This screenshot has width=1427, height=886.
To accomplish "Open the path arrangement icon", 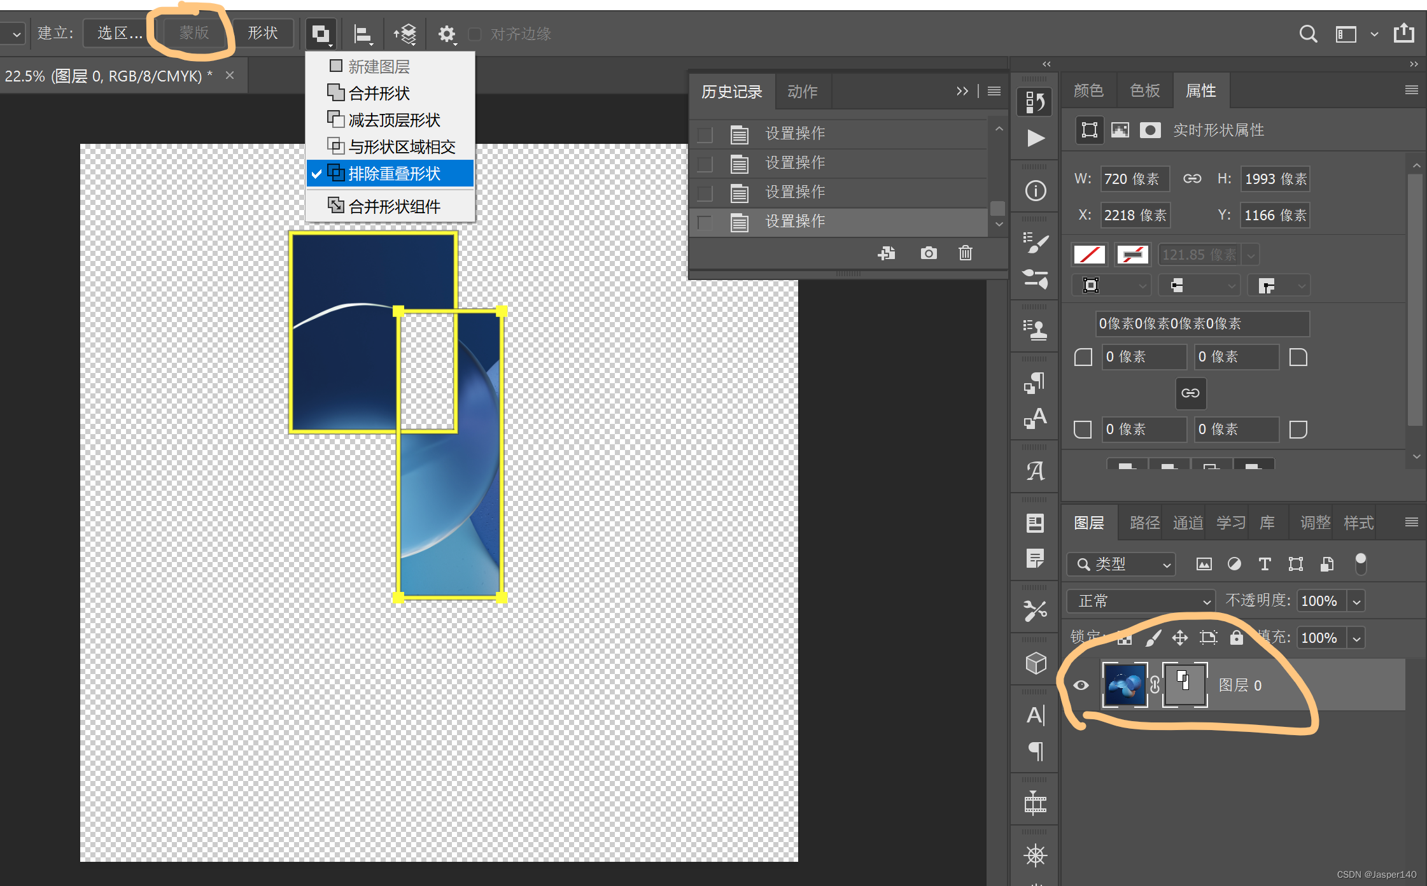I will pyautogui.click(x=405, y=34).
